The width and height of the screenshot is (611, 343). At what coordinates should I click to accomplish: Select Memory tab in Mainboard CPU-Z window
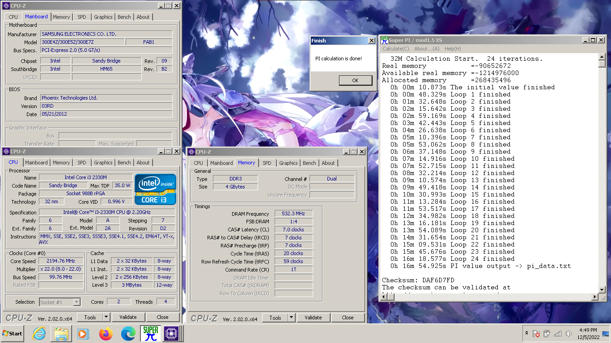(x=61, y=17)
